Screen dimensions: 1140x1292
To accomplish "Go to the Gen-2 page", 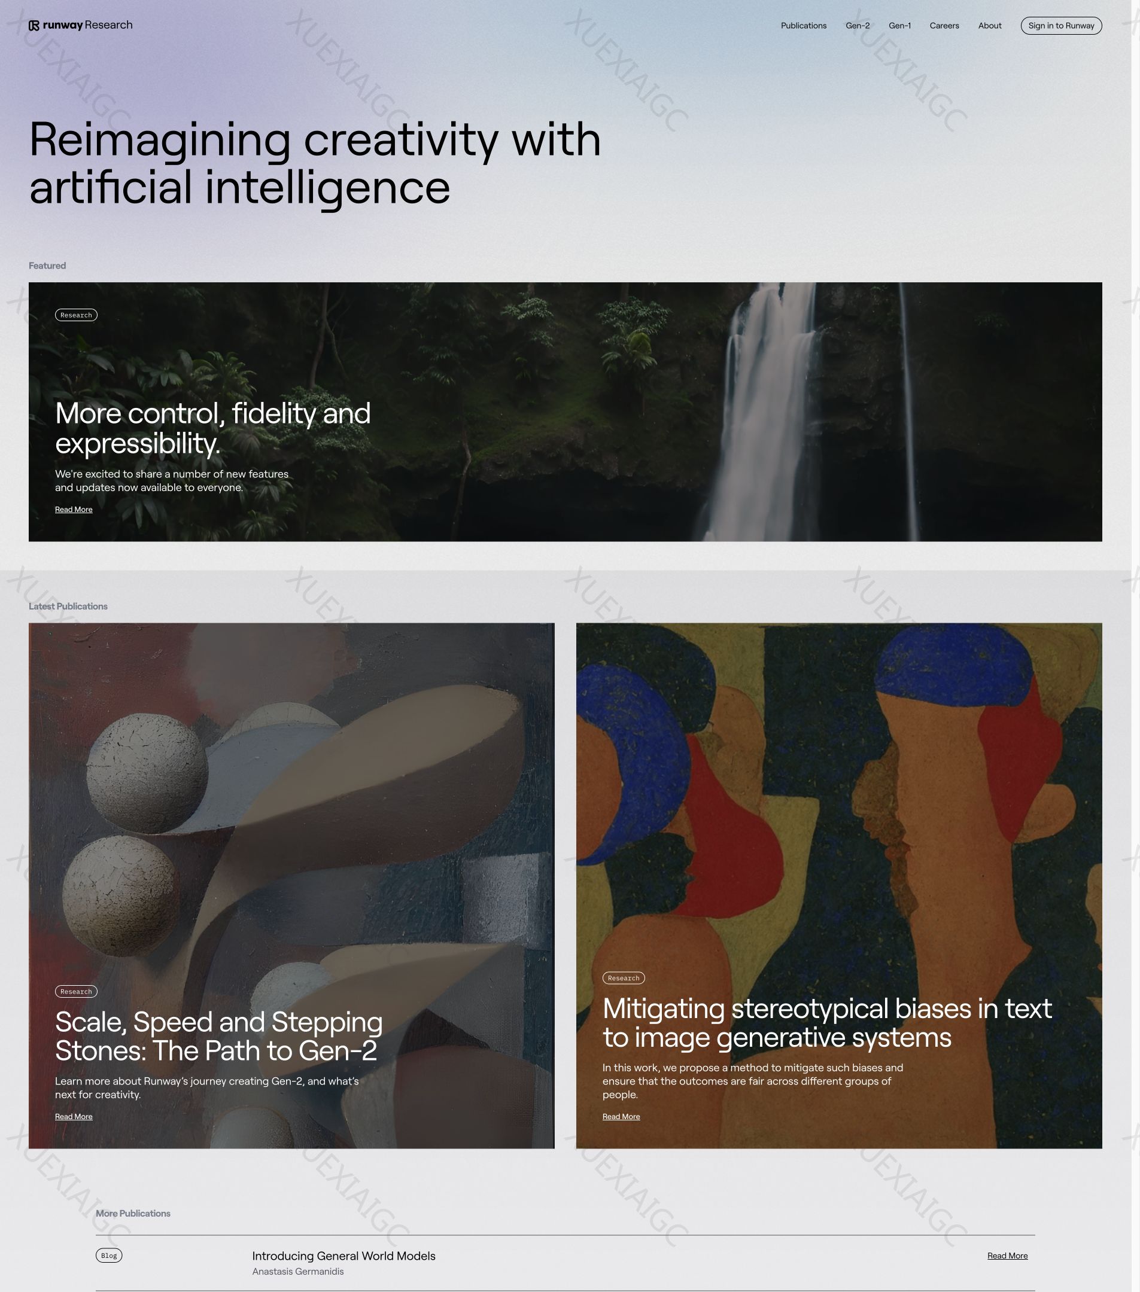I will point(858,26).
